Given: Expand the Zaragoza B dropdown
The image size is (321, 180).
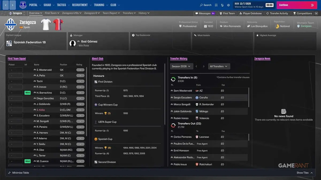Looking at the screenshot, I should click(99, 13).
